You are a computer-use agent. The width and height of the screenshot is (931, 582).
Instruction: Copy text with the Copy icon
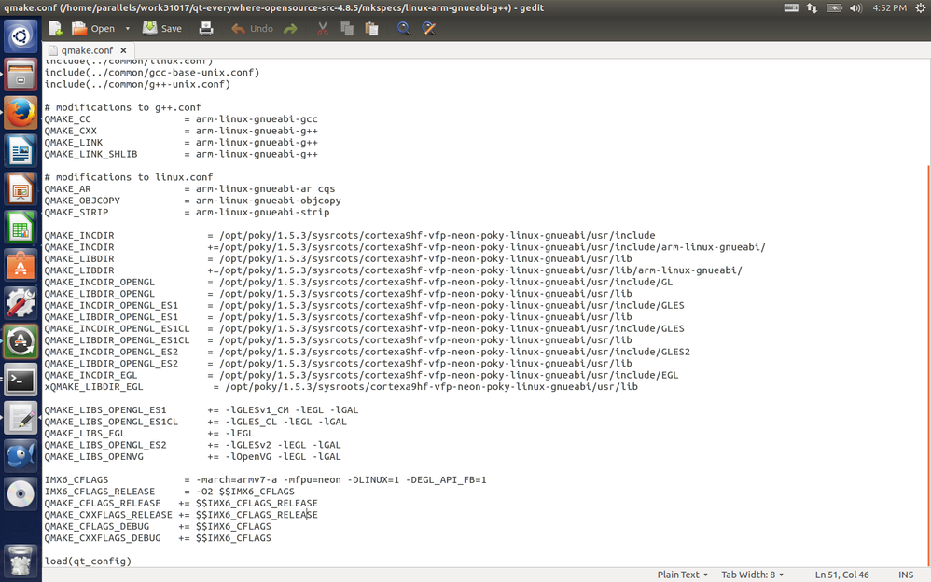pos(346,28)
